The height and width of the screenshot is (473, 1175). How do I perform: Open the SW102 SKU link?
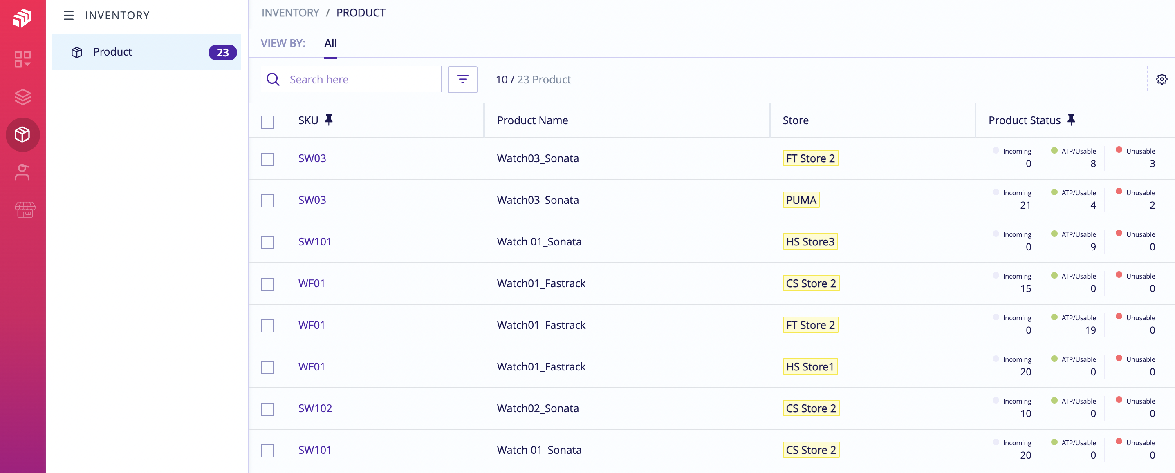tap(315, 408)
